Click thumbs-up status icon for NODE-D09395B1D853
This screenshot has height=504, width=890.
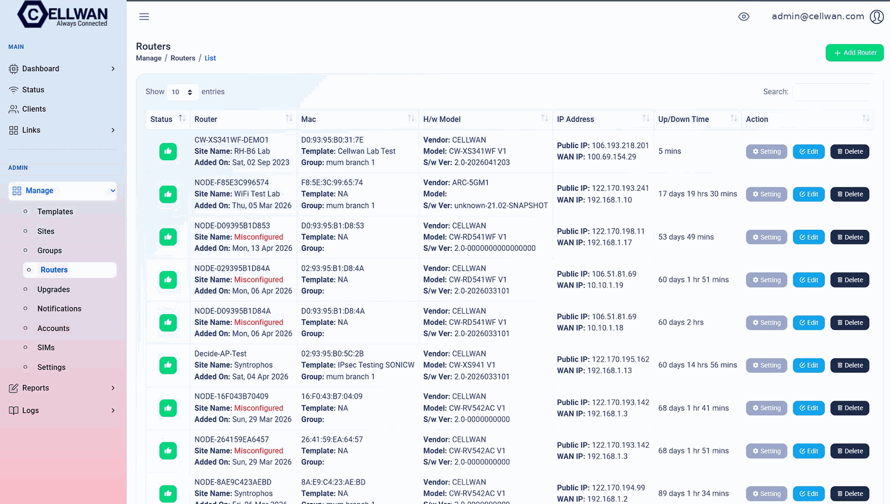click(x=168, y=237)
